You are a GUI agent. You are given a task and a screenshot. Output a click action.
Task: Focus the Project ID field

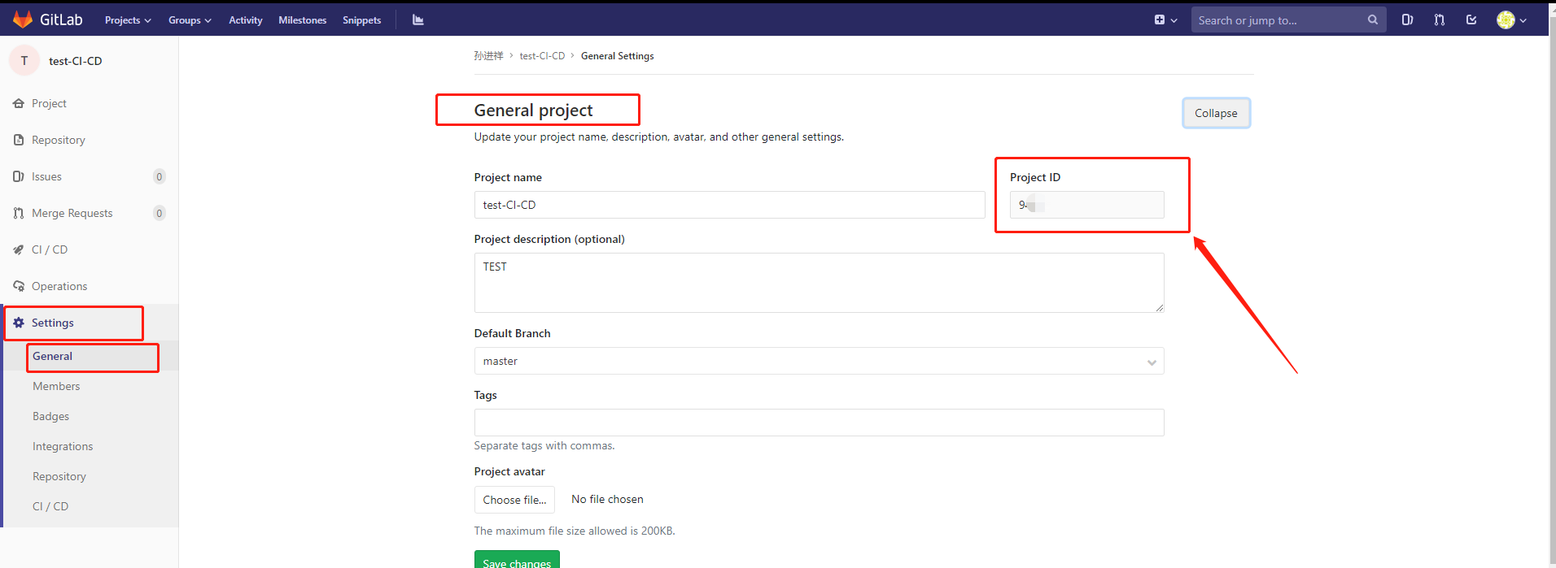click(x=1086, y=205)
